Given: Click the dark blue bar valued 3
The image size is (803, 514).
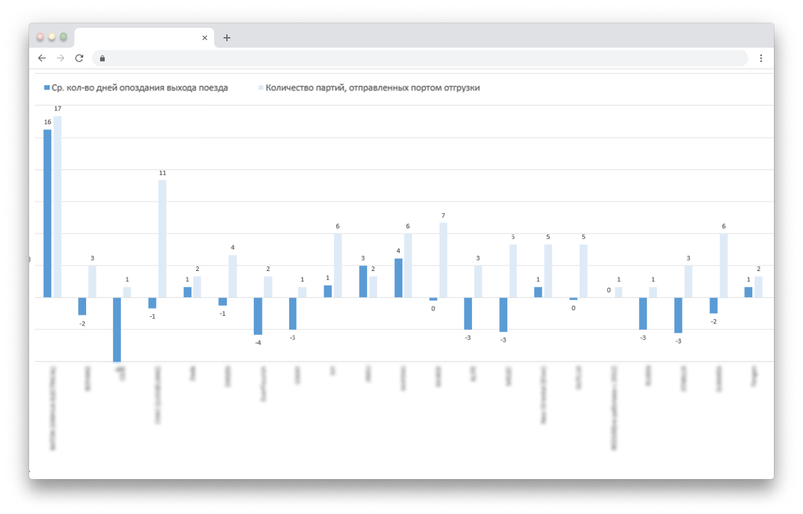Looking at the screenshot, I should 363,281.
